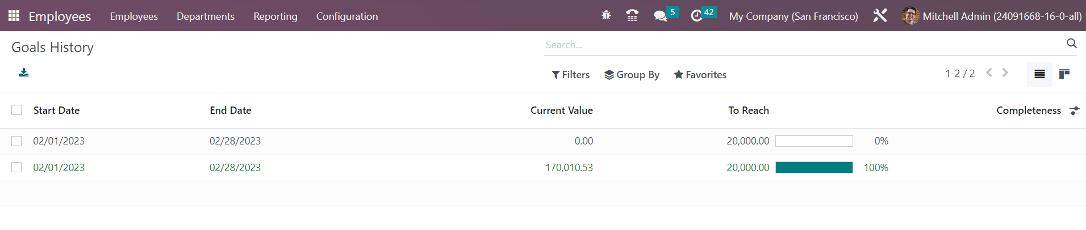Open the apps grid home menu
This screenshot has width=1086, height=230.
click(x=14, y=16)
